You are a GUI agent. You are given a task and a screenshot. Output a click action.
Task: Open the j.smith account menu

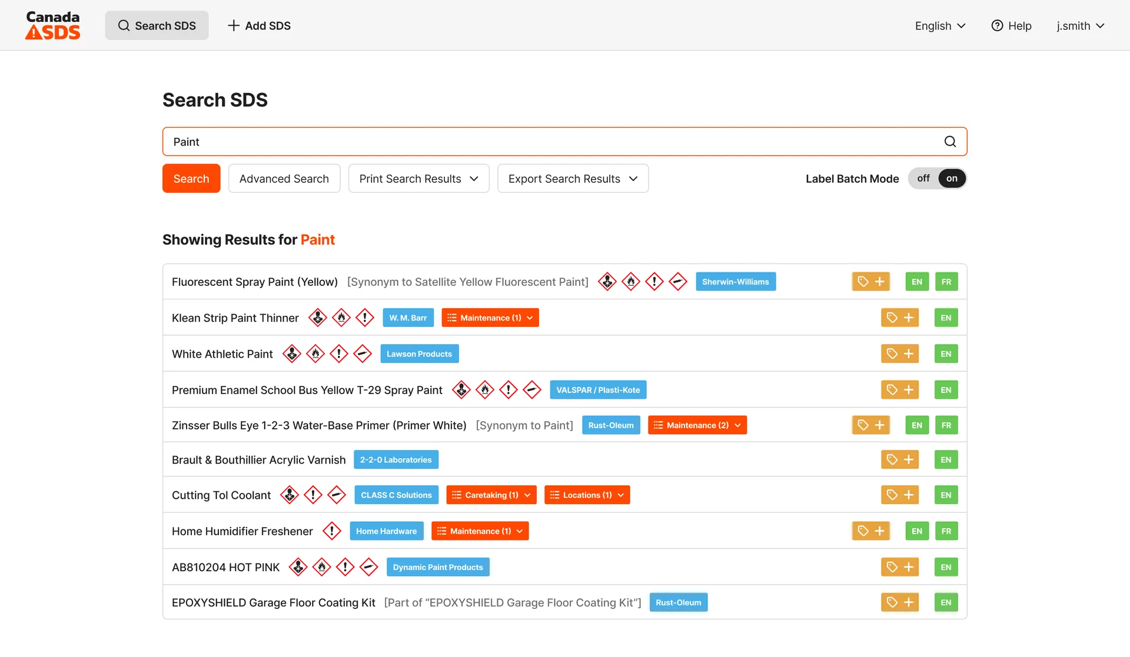pyautogui.click(x=1080, y=26)
